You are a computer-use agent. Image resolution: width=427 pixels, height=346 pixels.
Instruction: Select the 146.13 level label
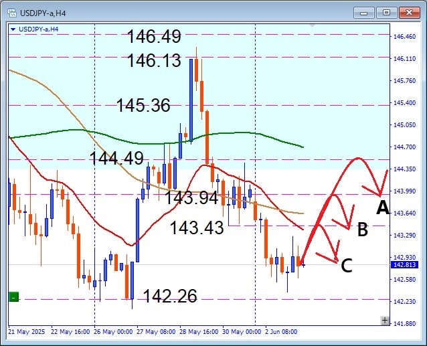click(154, 60)
